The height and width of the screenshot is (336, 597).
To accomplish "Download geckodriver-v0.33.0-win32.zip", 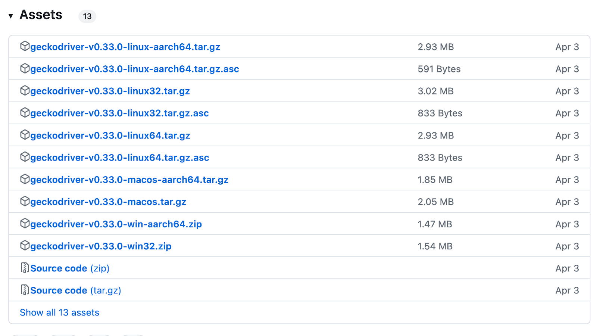I will [x=101, y=246].
